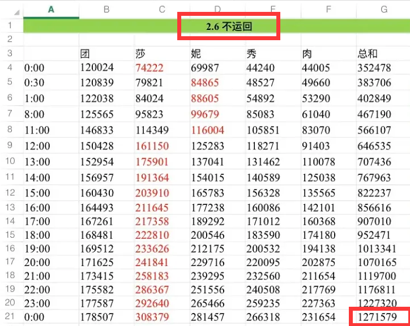The image size is (410, 326).
Task: Select column C header
Action: 162,10
